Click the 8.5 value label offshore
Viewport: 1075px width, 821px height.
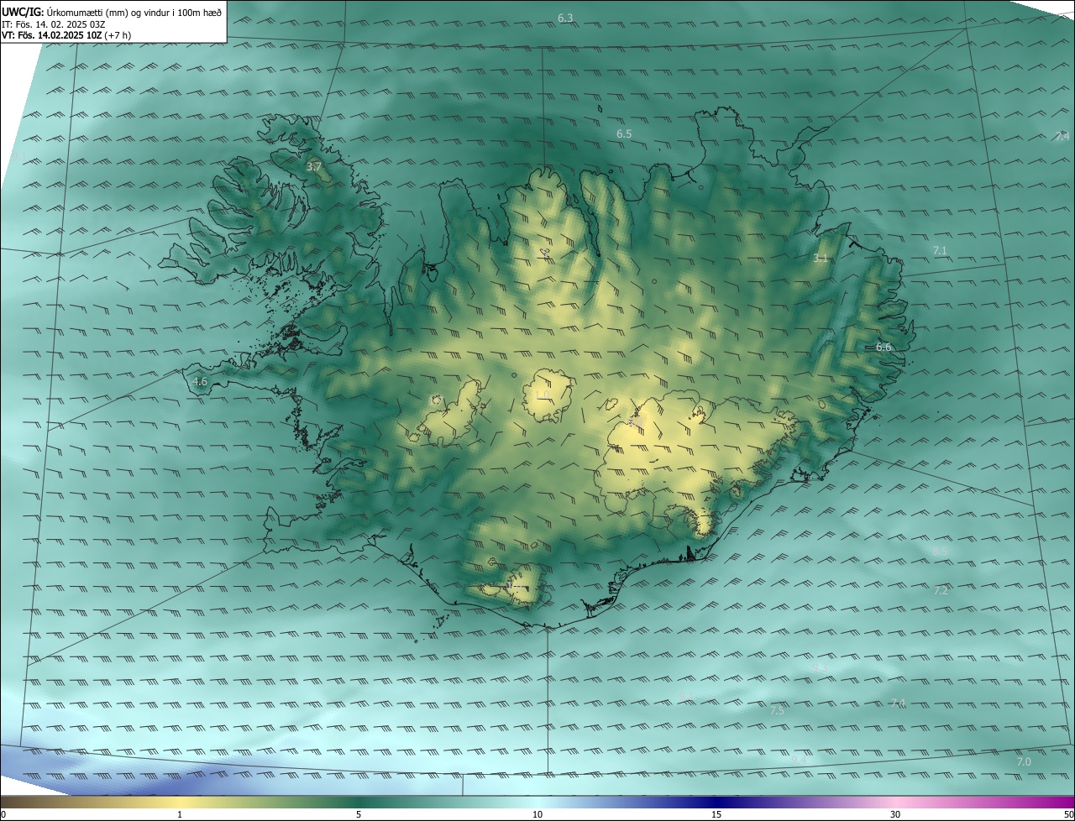coord(940,551)
